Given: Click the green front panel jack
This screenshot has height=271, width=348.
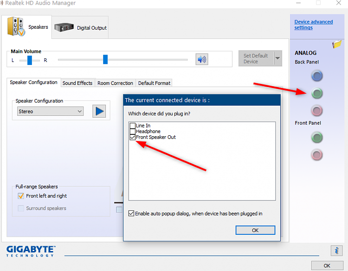Looking at the screenshot, I should [x=317, y=138].
